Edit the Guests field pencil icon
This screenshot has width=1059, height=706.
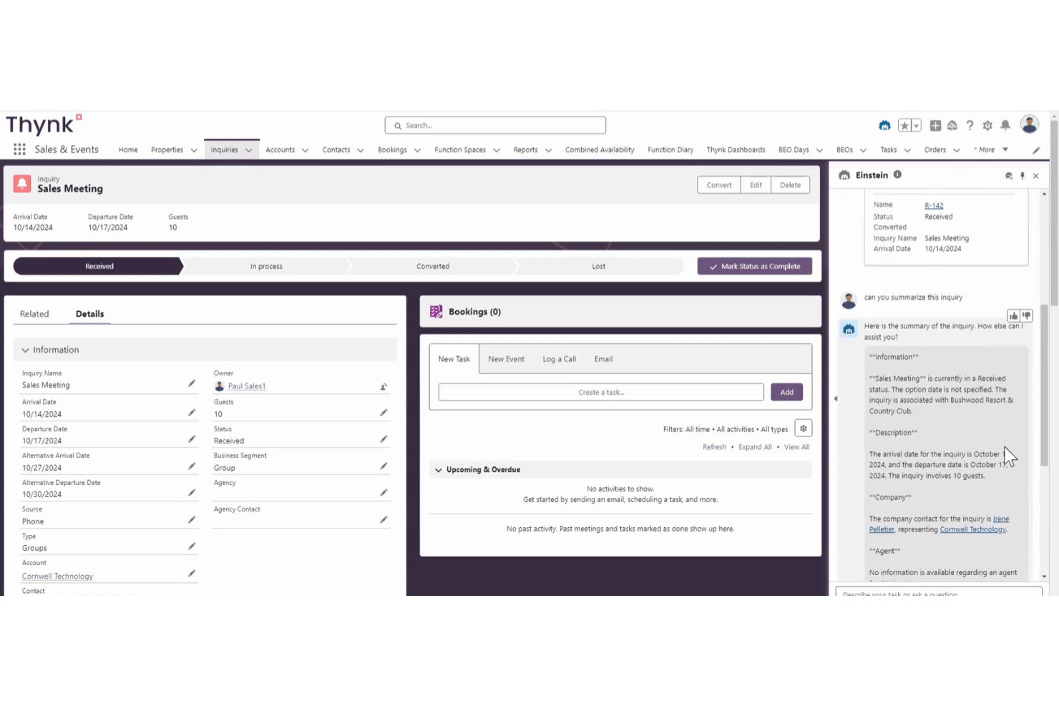click(384, 413)
